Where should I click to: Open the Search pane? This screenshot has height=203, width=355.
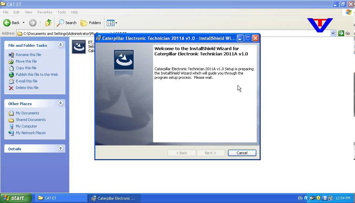click(x=66, y=23)
